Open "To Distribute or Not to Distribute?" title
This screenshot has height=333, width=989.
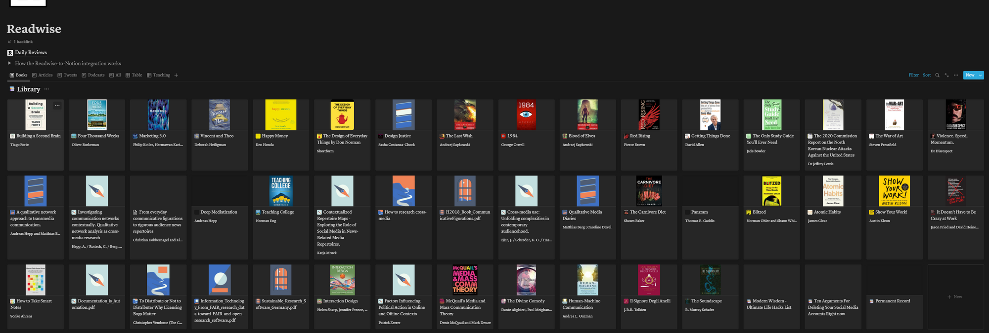157,307
